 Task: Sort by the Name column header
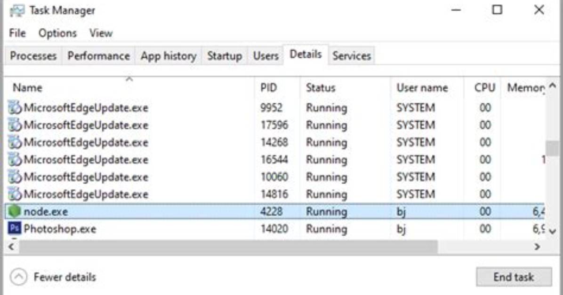pos(129,88)
